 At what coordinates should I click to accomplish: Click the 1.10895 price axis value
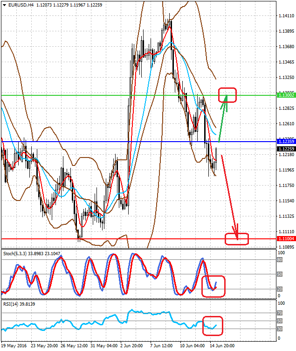coord(286,247)
